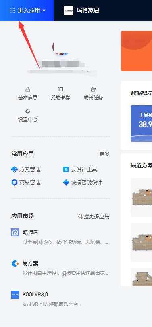The width and height of the screenshot is (152, 327).
Task: Click the 方案管理 app icon
Action: pyautogui.click(x=15, y=169)
